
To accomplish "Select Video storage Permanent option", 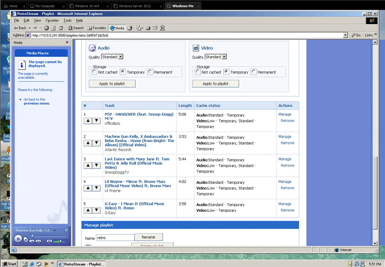I will pos(254,72).
